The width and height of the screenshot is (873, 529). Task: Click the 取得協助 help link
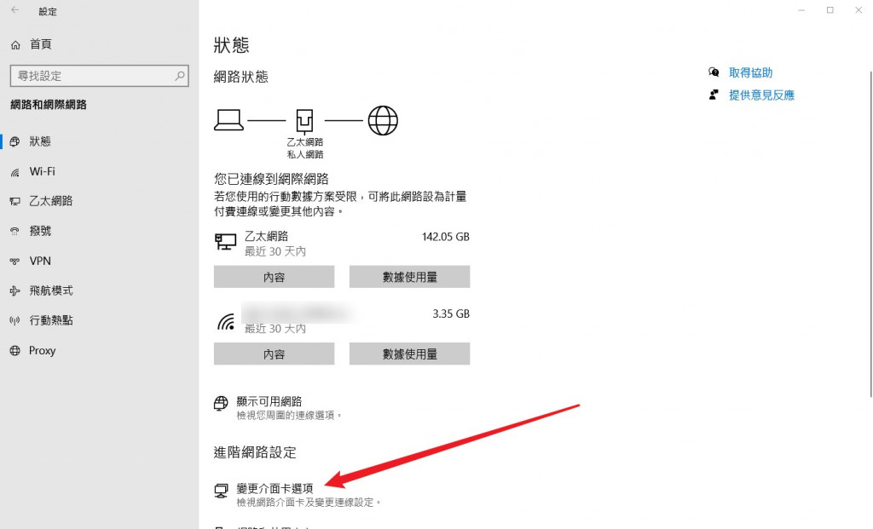click(x=750, y=73)
